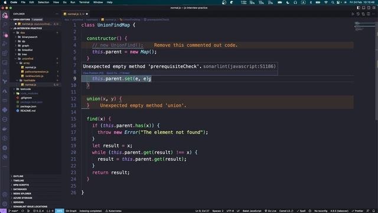Open the View menu
This screenshot has width=378, height=213.
pos(56,2)
